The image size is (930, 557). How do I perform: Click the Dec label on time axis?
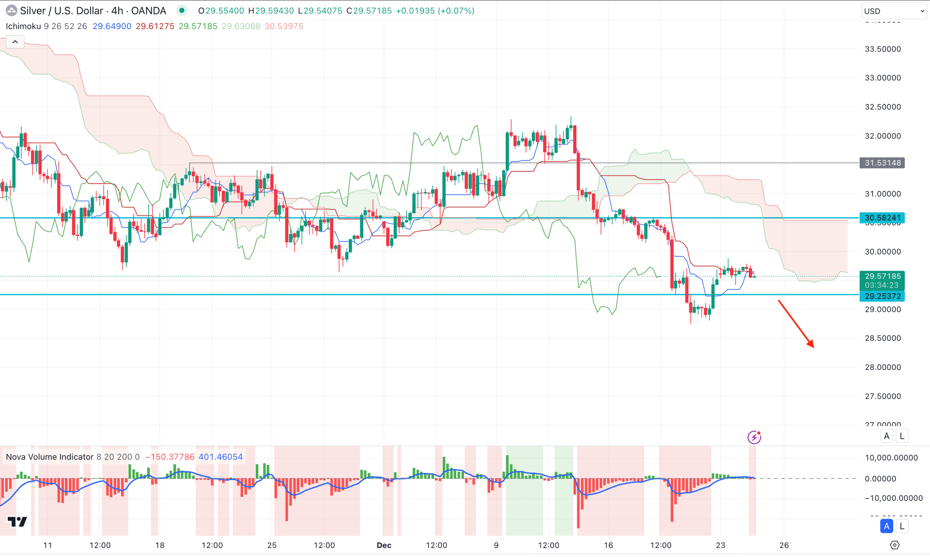[384, 545]
